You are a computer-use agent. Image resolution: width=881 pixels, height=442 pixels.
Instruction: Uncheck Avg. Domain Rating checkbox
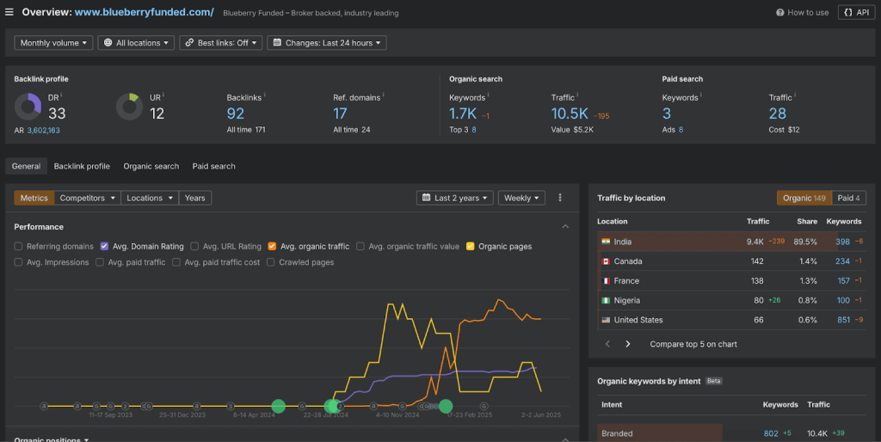click(x=104, y=246)
